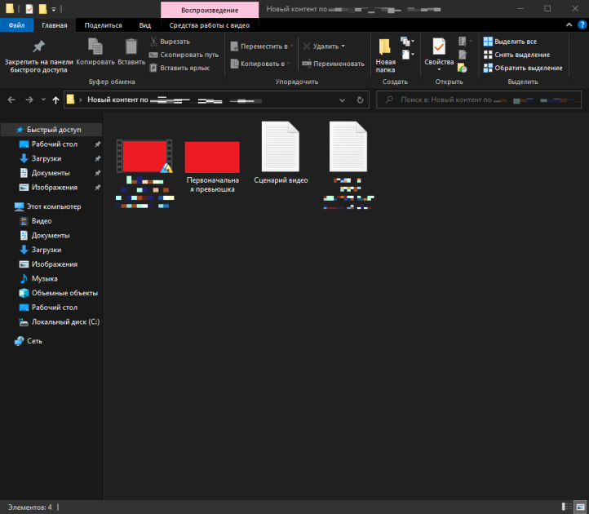
Task: Click the pin icon beside Загрузки
Action: tap(98, 158)
